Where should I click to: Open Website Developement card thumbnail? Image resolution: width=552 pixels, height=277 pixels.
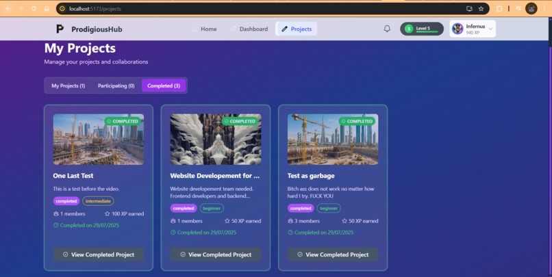(x=216, y=140)
